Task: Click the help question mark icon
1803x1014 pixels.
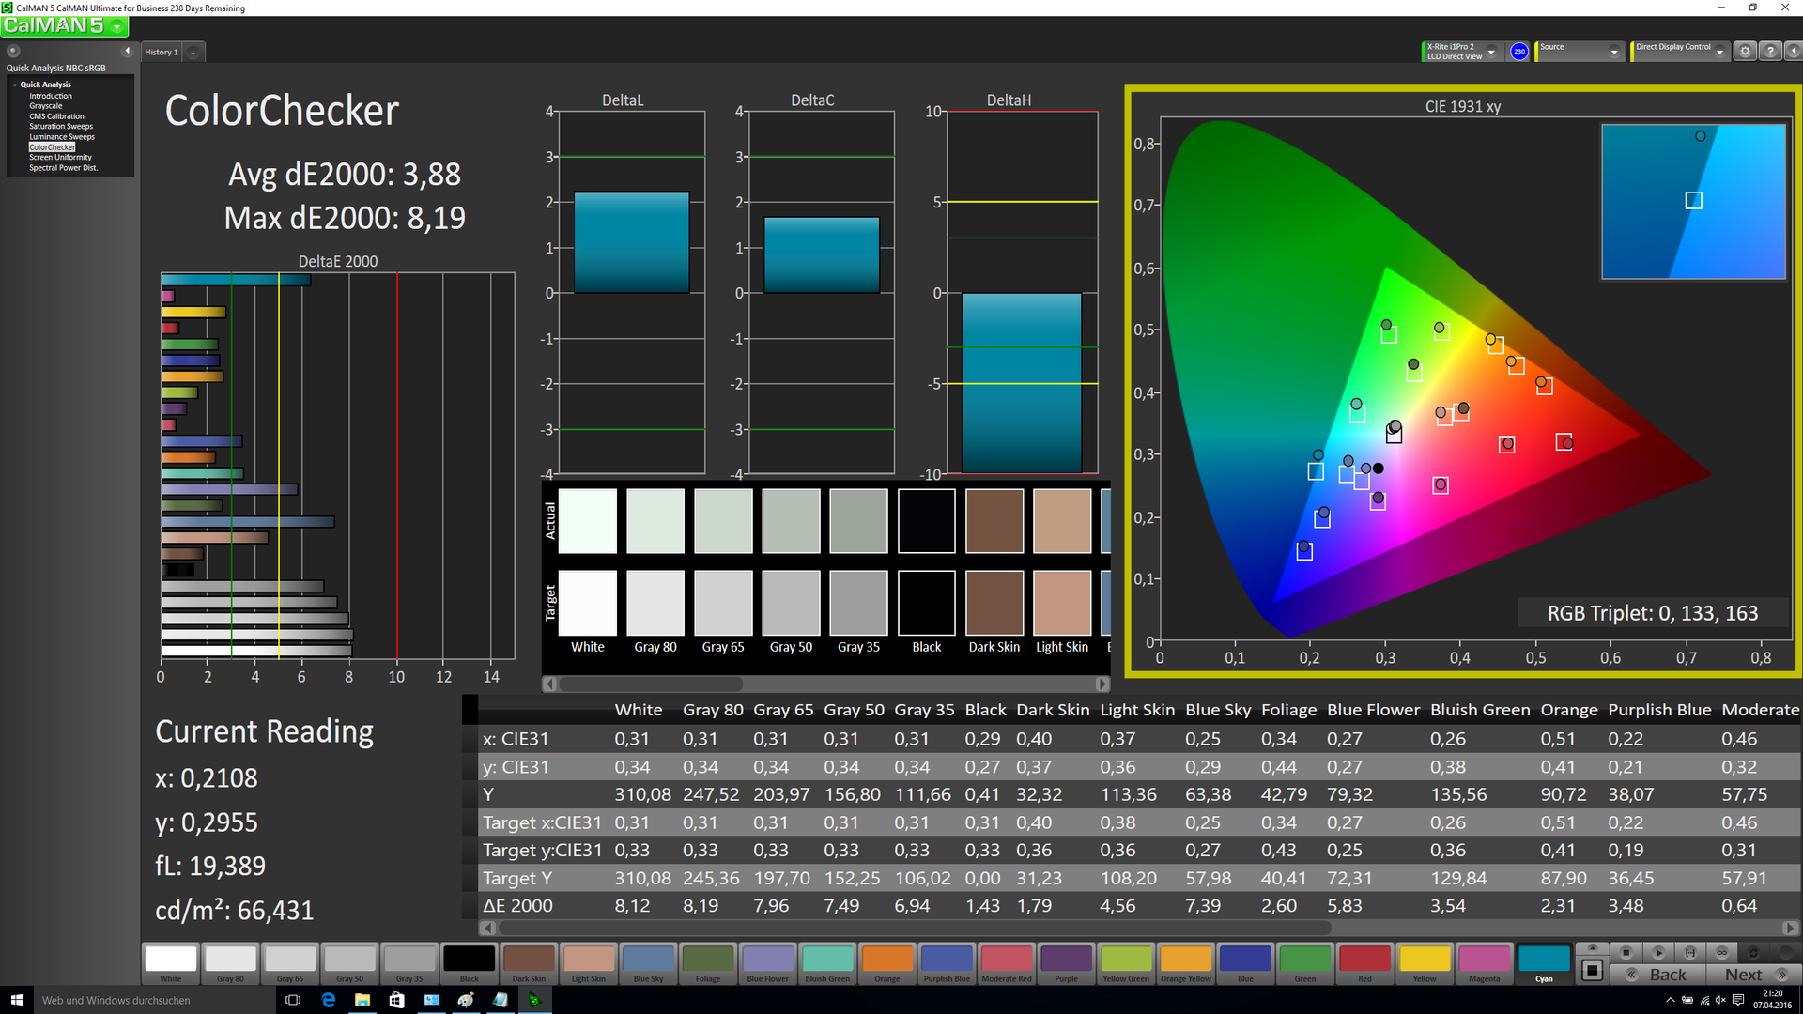Action: click(1770, 52)
